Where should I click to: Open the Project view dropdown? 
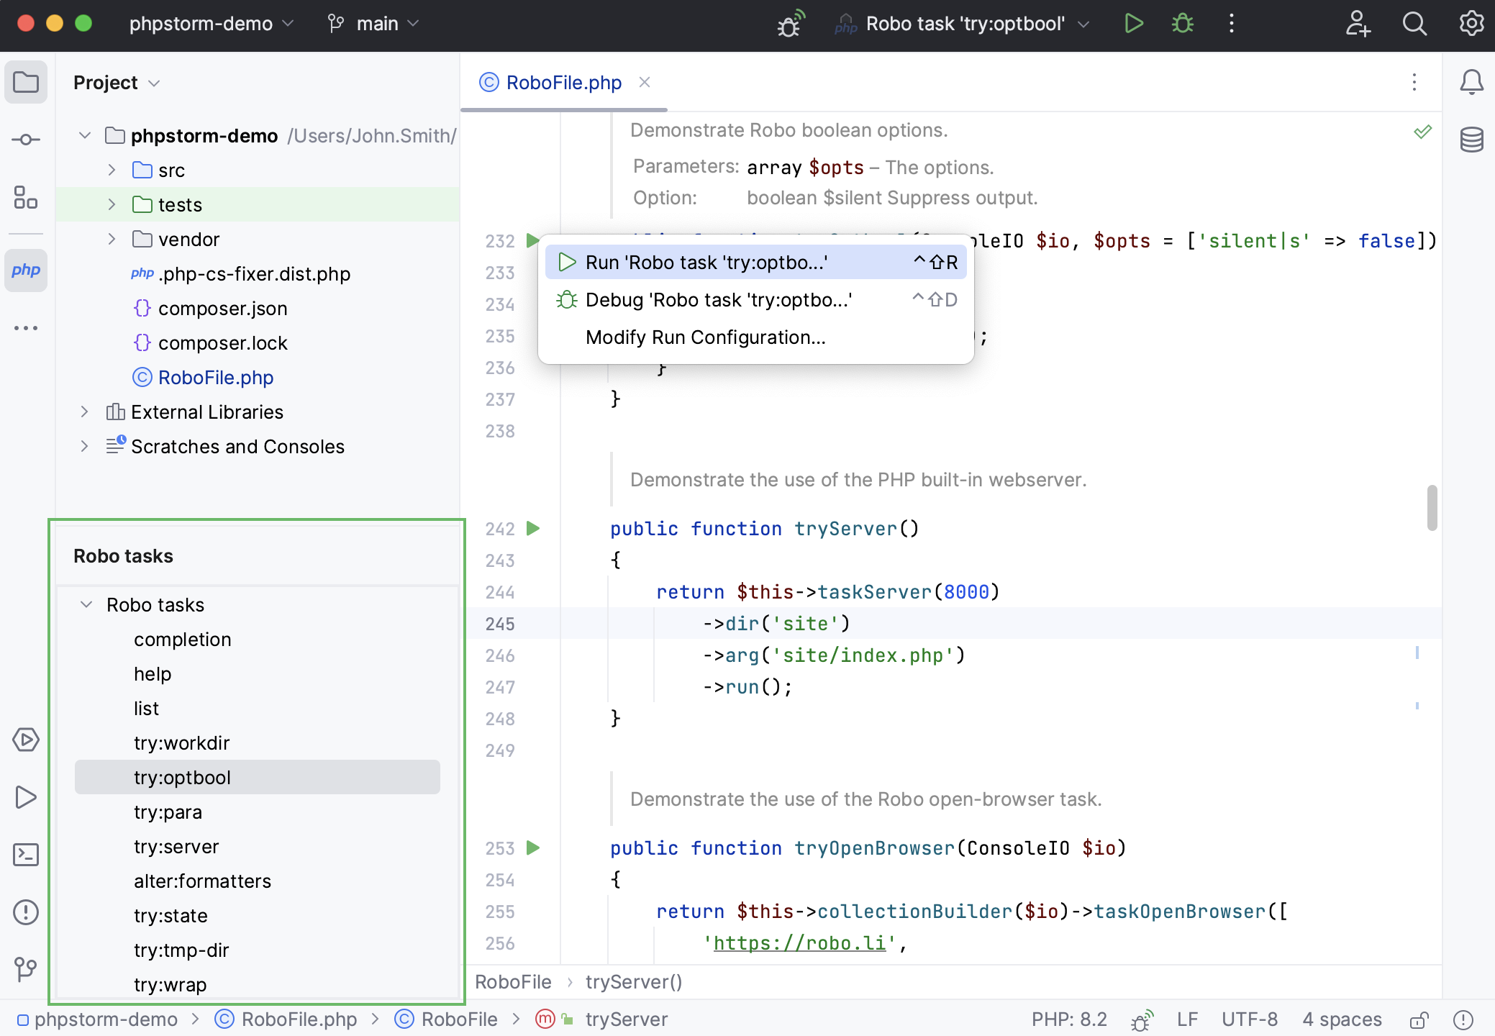click(x=116, y=83)
